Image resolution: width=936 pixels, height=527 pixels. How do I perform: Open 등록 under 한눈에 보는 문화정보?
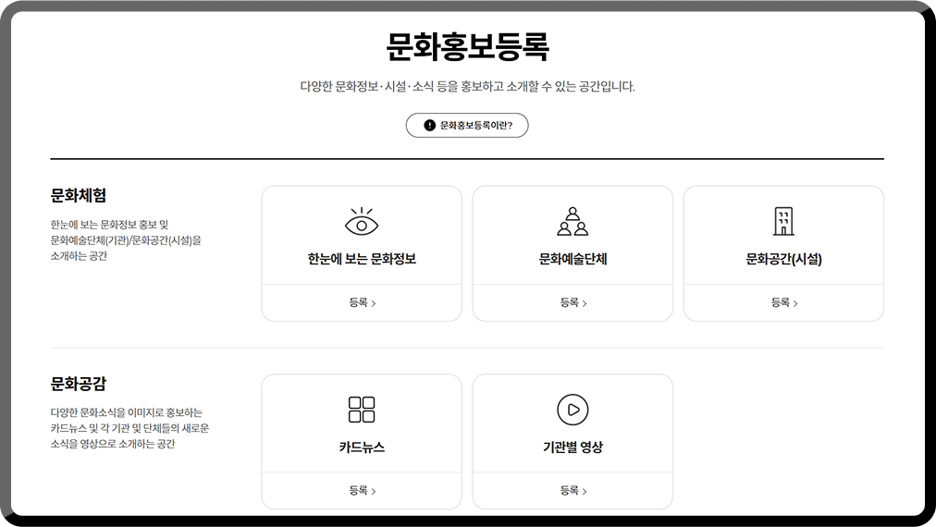(x=362, y=302)
